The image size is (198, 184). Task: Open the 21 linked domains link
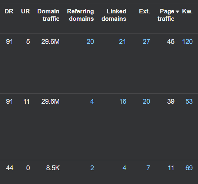(122, 42)
